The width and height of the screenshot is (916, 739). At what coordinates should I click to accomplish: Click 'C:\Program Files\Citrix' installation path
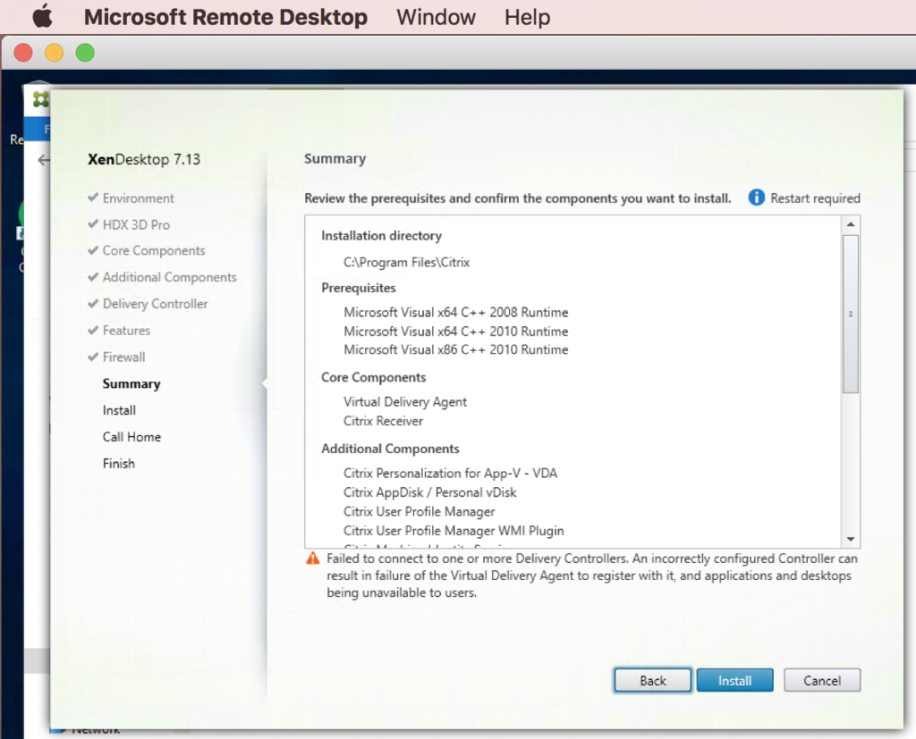(x=407, y=262)
